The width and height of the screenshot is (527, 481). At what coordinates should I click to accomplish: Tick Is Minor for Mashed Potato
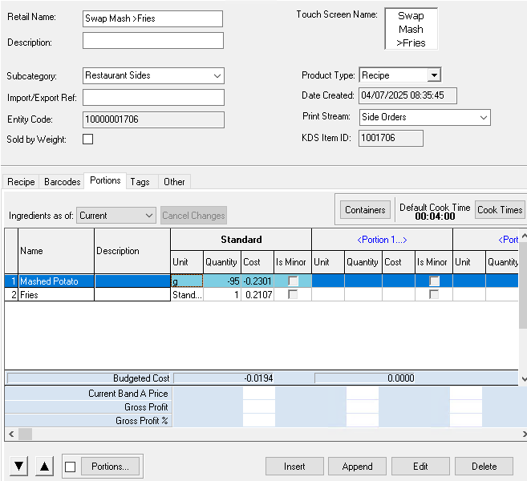[293, 281]
